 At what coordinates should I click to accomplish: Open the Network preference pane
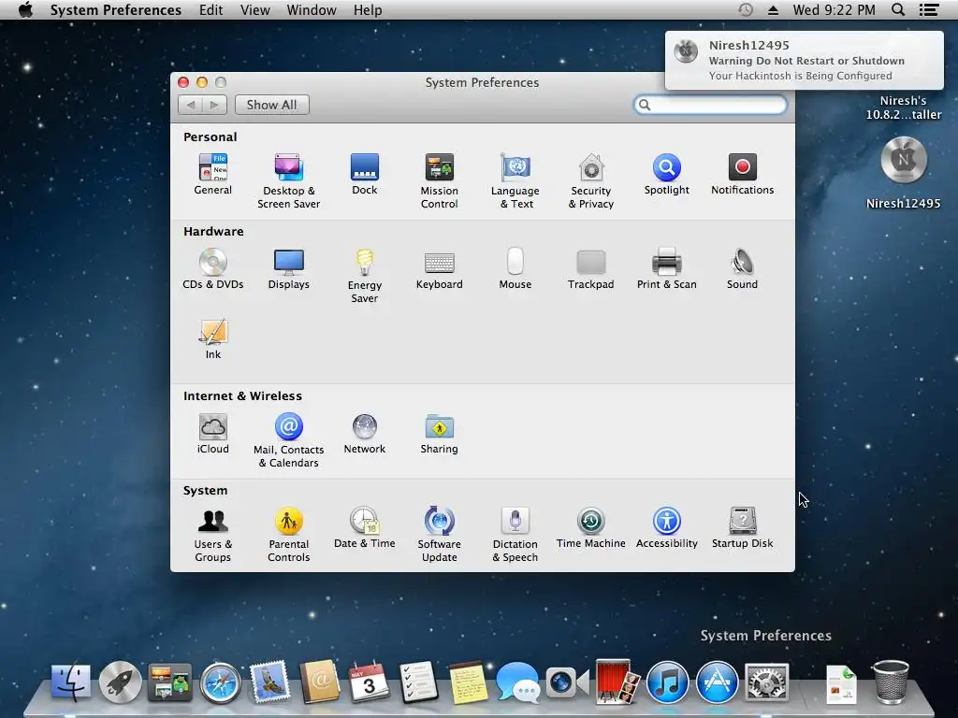364,434
